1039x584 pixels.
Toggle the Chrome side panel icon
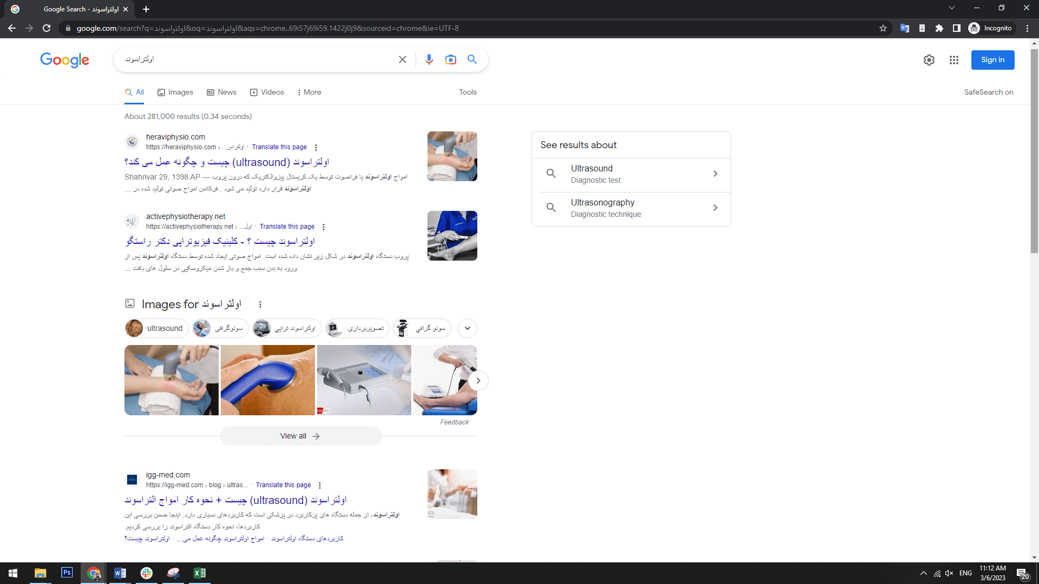click(957, 28)
